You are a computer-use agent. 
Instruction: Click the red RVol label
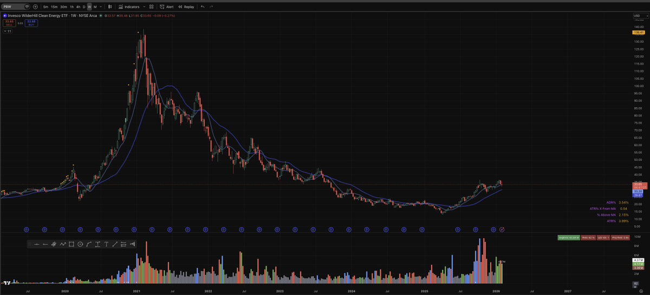(588, 238)
